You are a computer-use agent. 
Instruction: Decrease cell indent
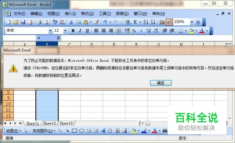click(165, 31)
